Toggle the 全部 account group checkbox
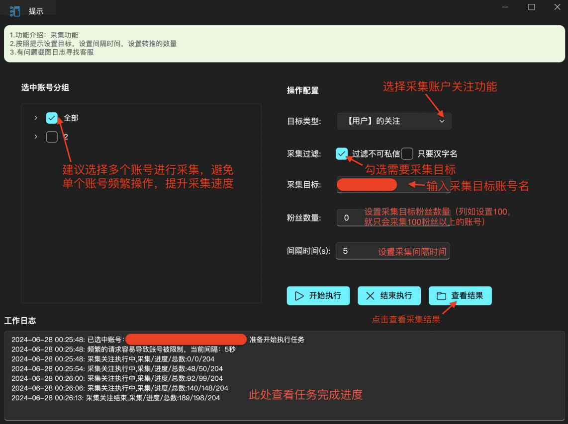This screenshot has height=424, width=568. [52, 118]
